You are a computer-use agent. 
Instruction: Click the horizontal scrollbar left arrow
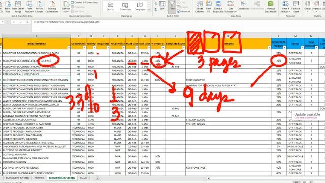click(208, 178)
